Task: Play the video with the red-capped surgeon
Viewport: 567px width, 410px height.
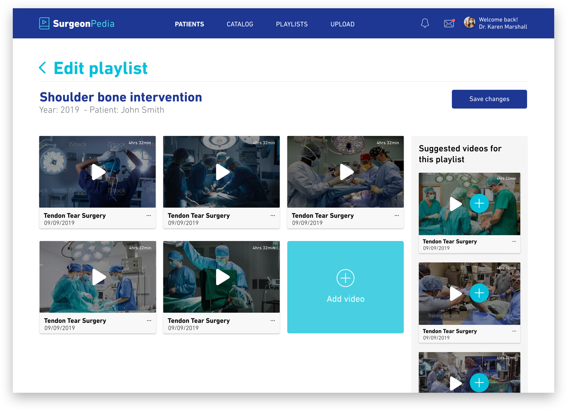Action: point(347,172)
